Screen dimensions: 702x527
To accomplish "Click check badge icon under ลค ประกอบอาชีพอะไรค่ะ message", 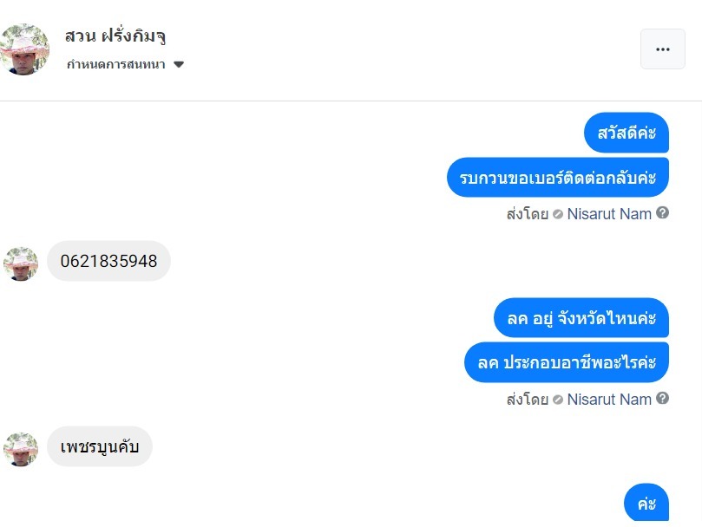I will tap(558, 400).
